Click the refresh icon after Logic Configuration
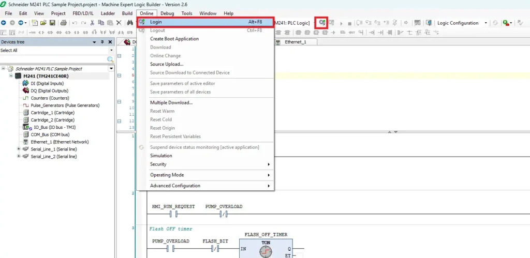 (x=495, y=23)
